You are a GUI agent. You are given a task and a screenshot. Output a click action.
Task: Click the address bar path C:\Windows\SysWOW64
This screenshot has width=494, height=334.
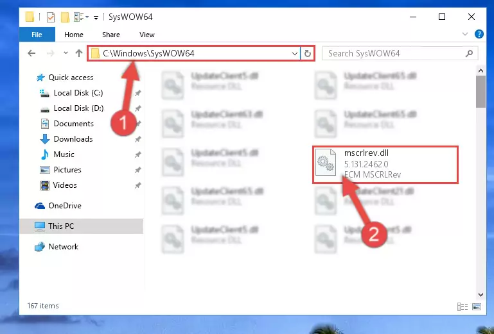[148, 53]
